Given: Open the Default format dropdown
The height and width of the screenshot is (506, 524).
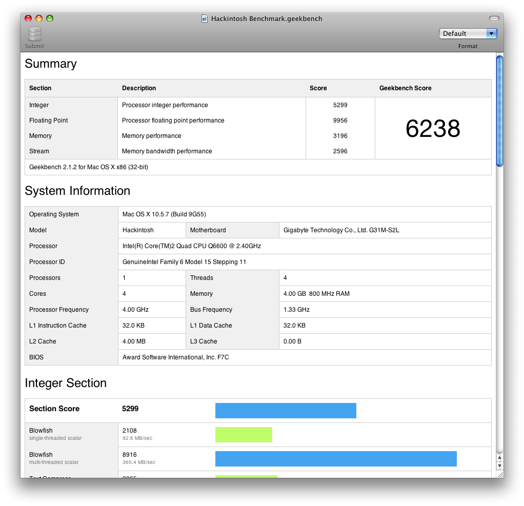Looking at the screenshot, I should pos(467,33).
